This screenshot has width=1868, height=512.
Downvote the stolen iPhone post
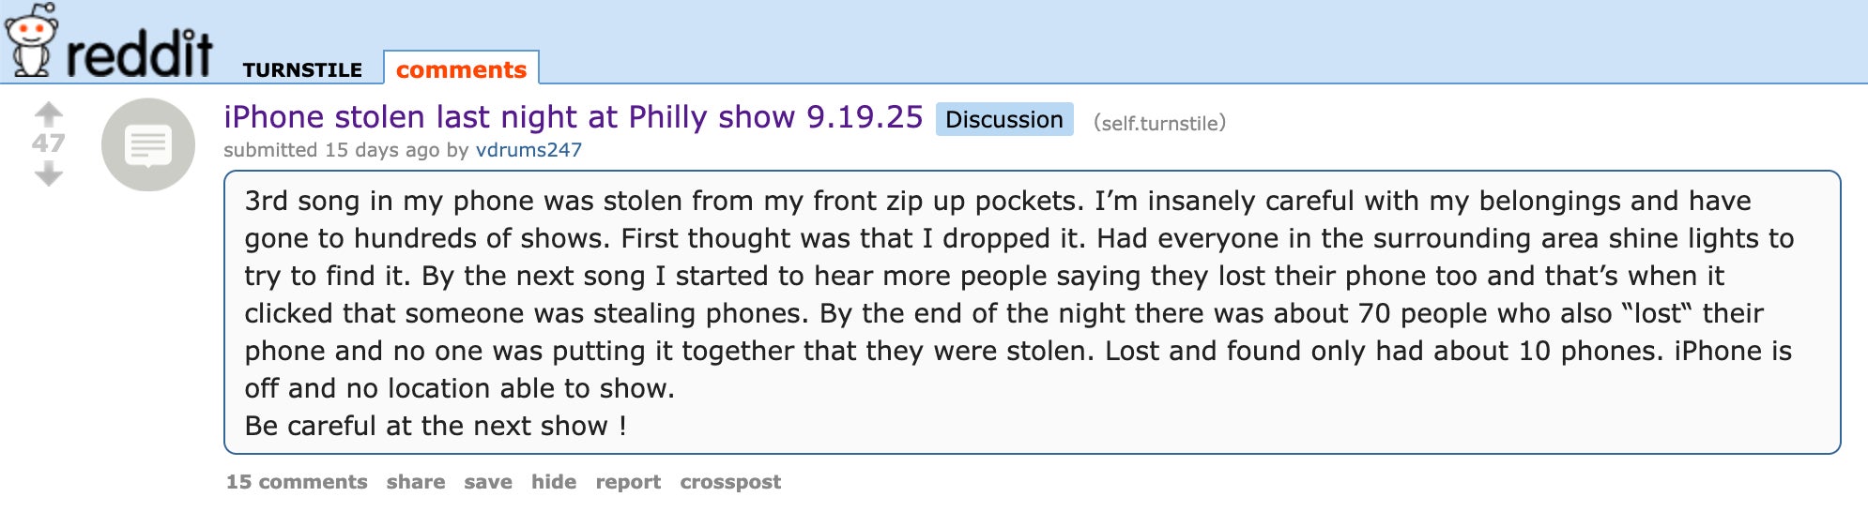pyautogui.click(x=49, y=173)
